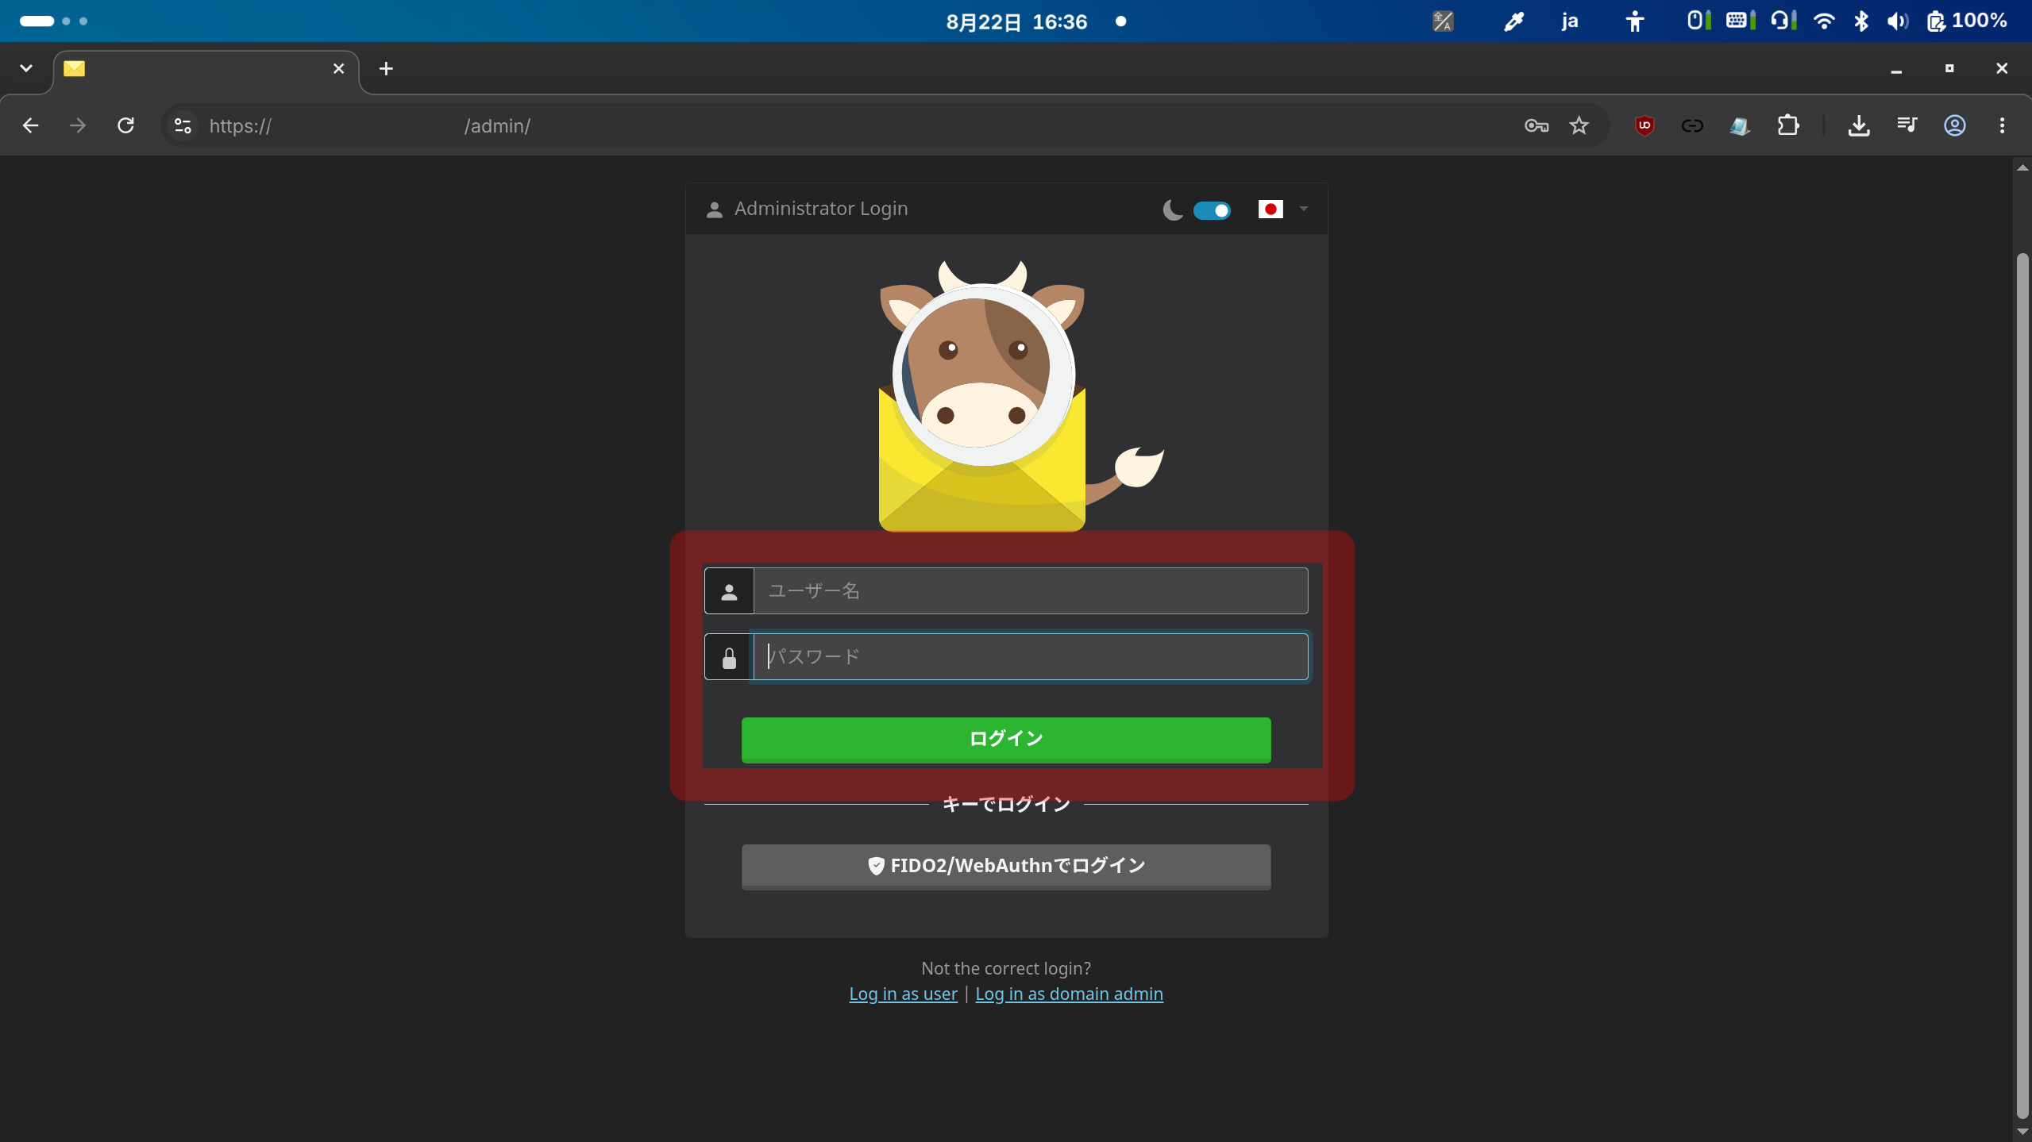Screen dimensions: 2032x1142
Task: Click the Administrator Login heading text
Action: pyautogui.click(x=820, y=209)
